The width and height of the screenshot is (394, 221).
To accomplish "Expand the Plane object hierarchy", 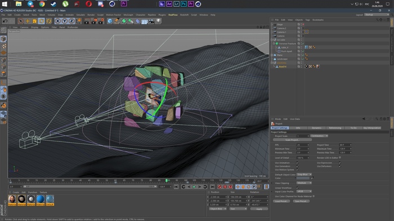I will 272,55.
